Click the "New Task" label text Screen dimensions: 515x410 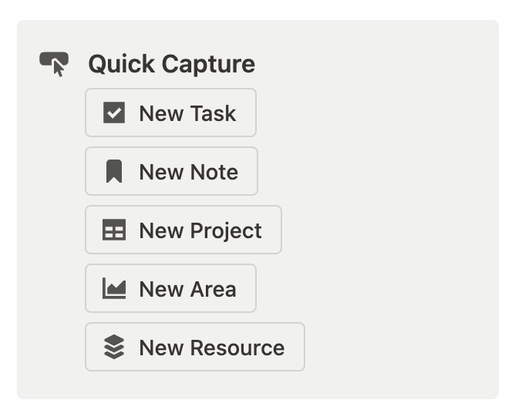[187, 113]
